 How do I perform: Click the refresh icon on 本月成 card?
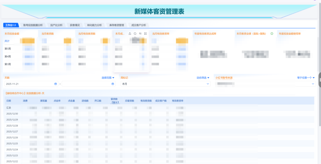[135, 33]
